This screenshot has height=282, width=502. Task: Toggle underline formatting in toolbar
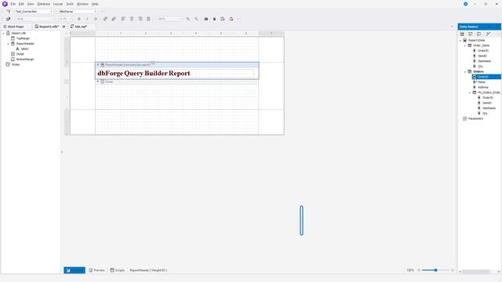[x=96, y=19]
